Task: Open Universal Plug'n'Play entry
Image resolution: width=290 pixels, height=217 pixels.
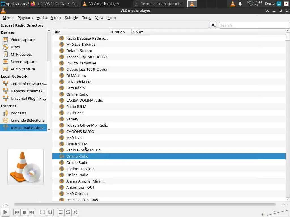Action: point(24,99)
